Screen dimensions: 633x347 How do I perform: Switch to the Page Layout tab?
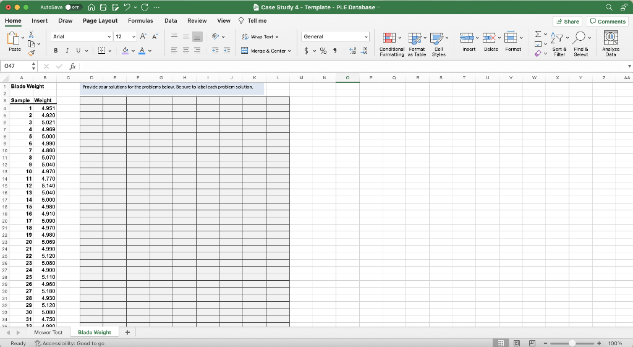pos(100,20)
